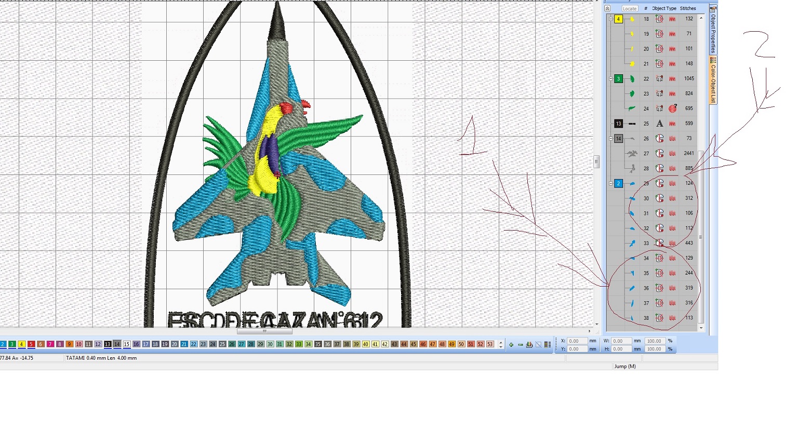The width and height of the screenshot is (798, 432).
Task: Click the red stitch type icon in row 19
Action: point(672,34)
